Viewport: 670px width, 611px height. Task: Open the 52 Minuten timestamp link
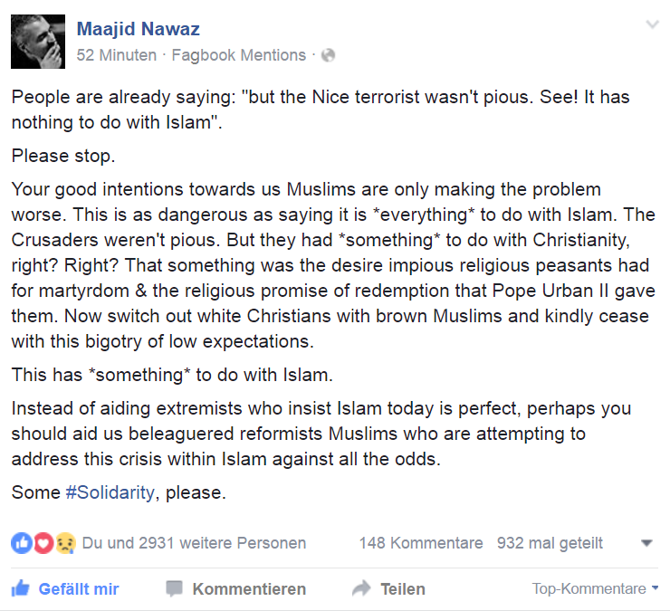[117, 55]
